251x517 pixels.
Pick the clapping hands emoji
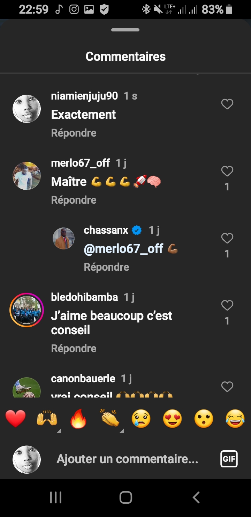tap(109, 419)
